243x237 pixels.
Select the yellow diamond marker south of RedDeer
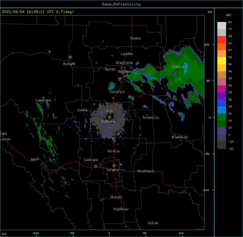point(120,79)
